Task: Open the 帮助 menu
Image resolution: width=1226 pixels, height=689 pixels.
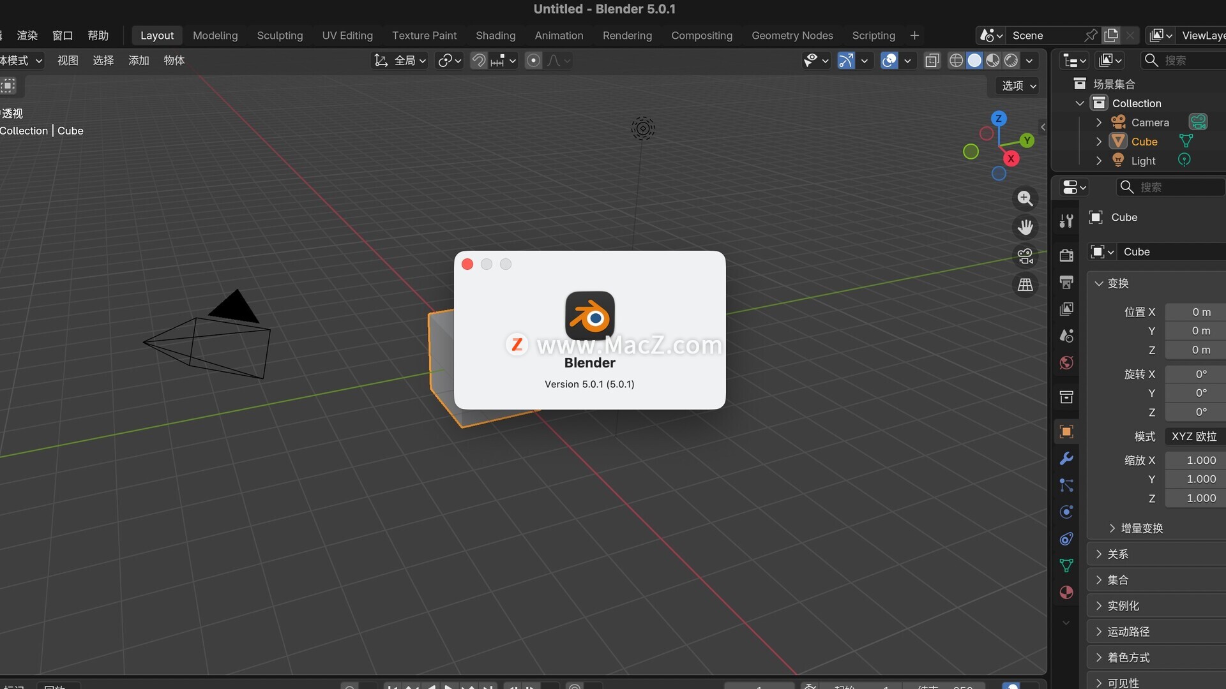Action: 98,36
